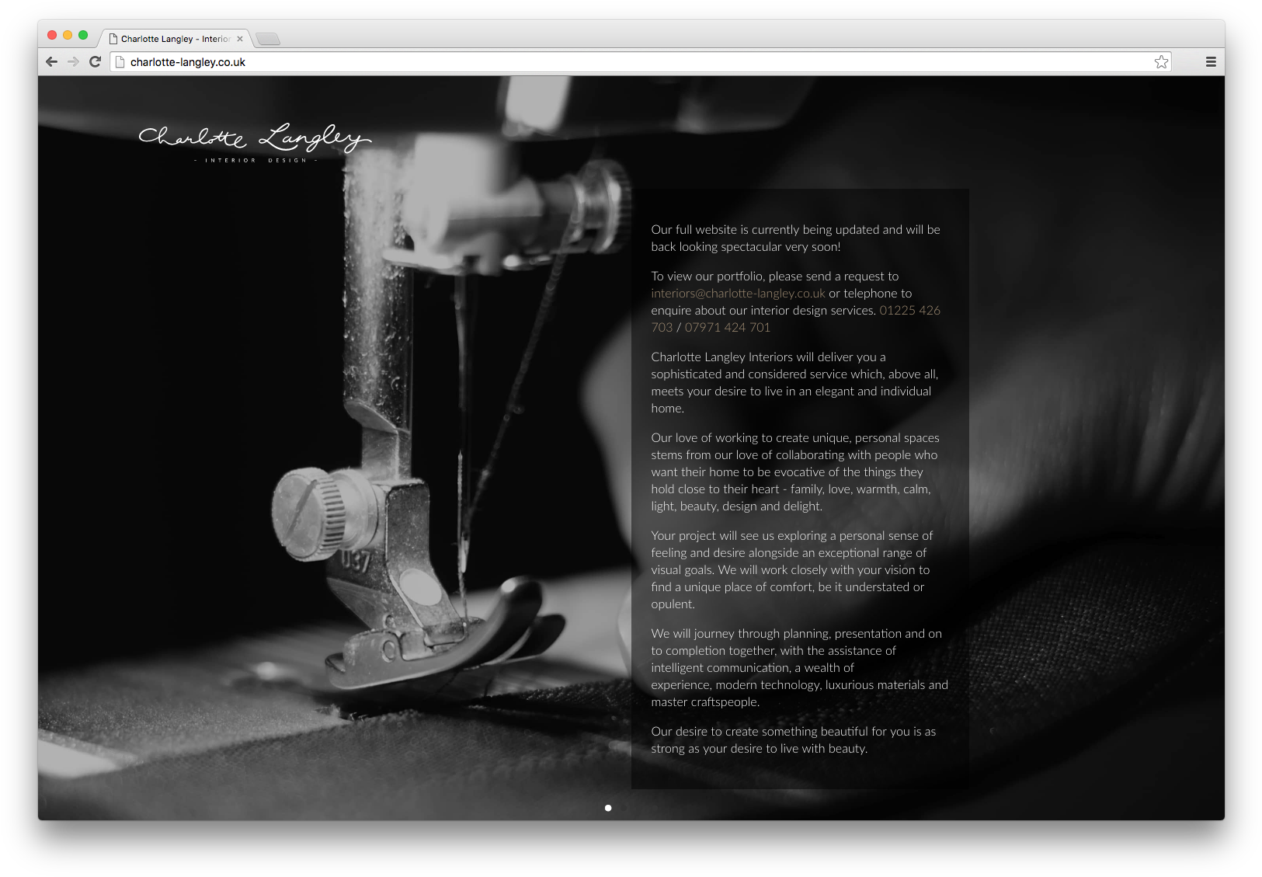Bookmark this page with the star icon

1161,62
